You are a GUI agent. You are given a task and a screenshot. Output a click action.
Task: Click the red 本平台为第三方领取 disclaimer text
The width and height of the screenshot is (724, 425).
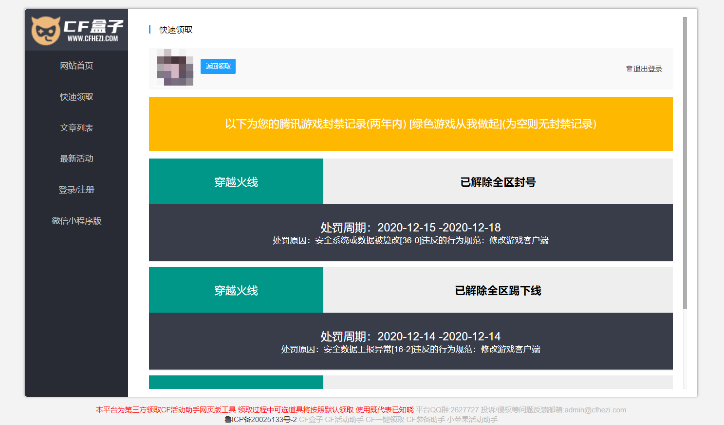click(x=255, y=410)
